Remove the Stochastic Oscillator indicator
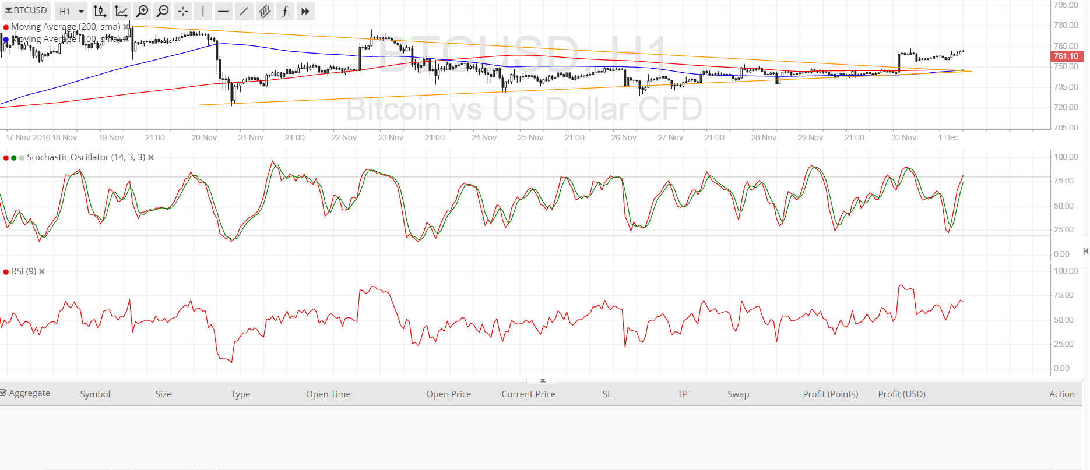This screenshot has width=1090, height=470. [151, 157]
